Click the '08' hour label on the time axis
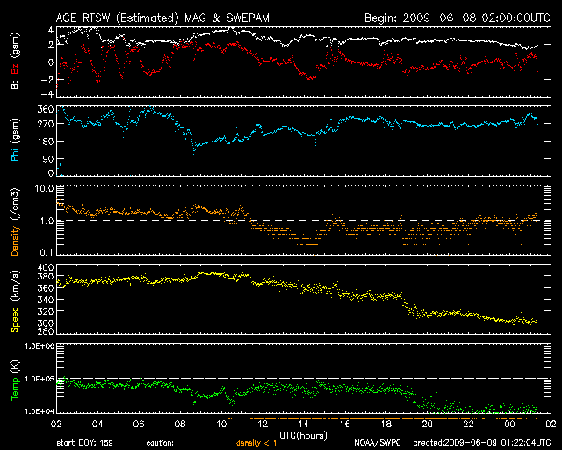The width and height of the screenshot is (562, 450). [180, 425]
